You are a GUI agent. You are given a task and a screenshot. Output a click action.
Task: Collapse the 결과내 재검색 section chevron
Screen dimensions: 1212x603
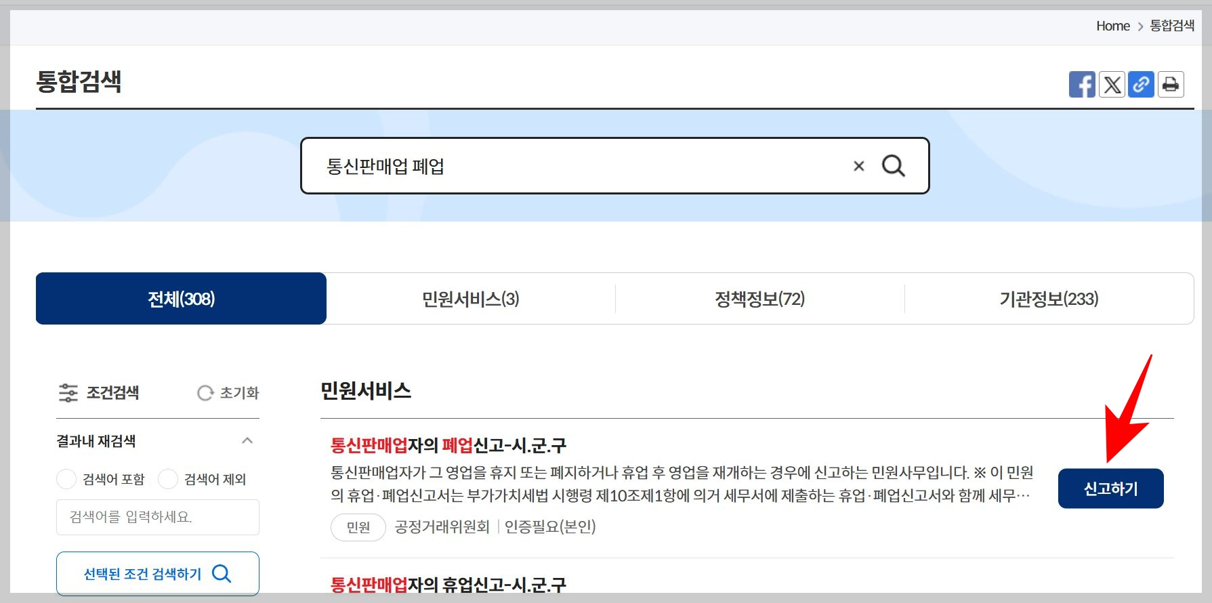pyautogui.click(x=247, y=441)
